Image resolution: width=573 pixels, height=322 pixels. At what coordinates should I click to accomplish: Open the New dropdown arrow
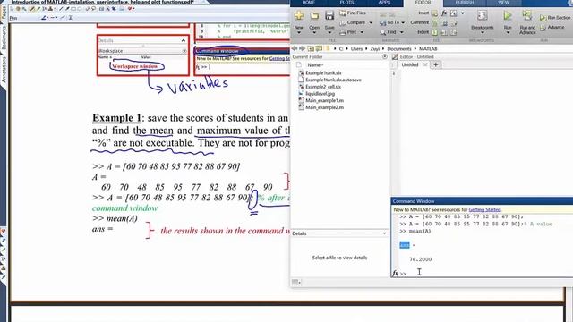[299, 32]
